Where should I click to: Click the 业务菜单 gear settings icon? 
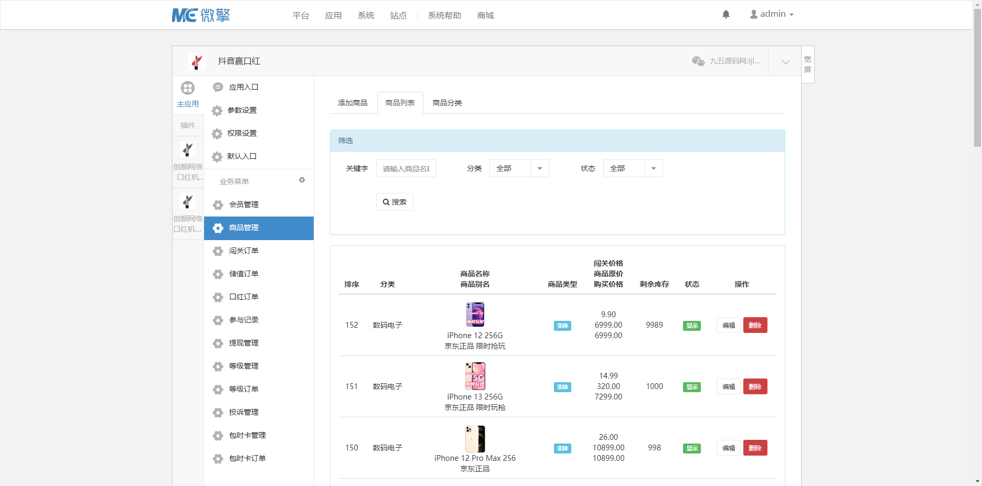click(x=302, y=180)
